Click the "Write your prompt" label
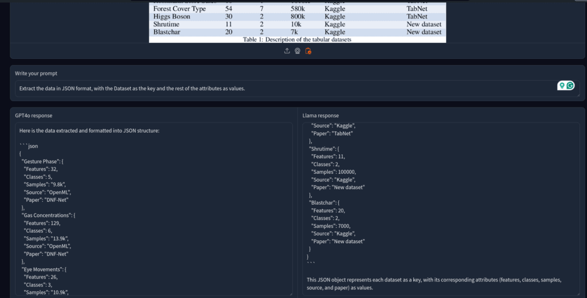 tap(36, 74)
